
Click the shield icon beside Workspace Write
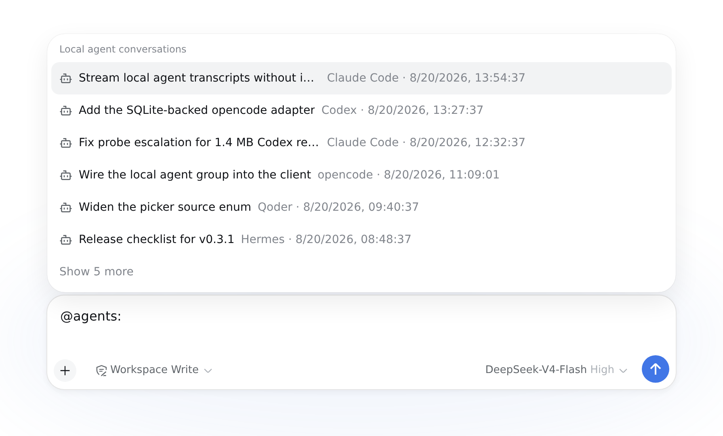101,370
